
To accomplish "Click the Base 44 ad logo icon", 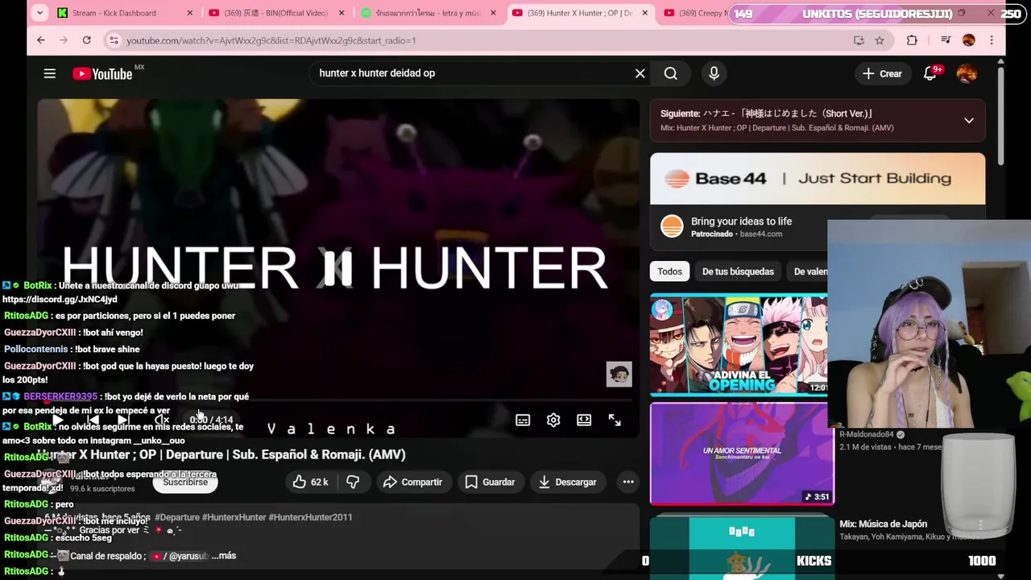I will [x=672, y=226].
